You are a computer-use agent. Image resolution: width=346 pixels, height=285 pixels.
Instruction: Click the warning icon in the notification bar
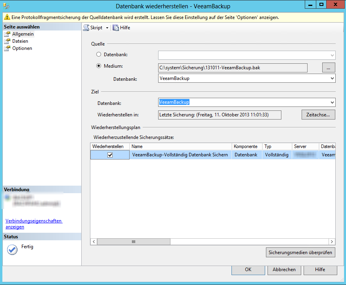(7, 17)
